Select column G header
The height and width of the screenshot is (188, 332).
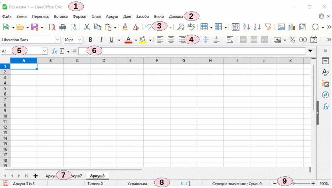[184, 61]
